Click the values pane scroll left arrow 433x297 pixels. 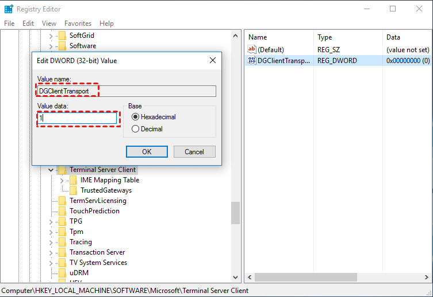(x=250, y=277)
